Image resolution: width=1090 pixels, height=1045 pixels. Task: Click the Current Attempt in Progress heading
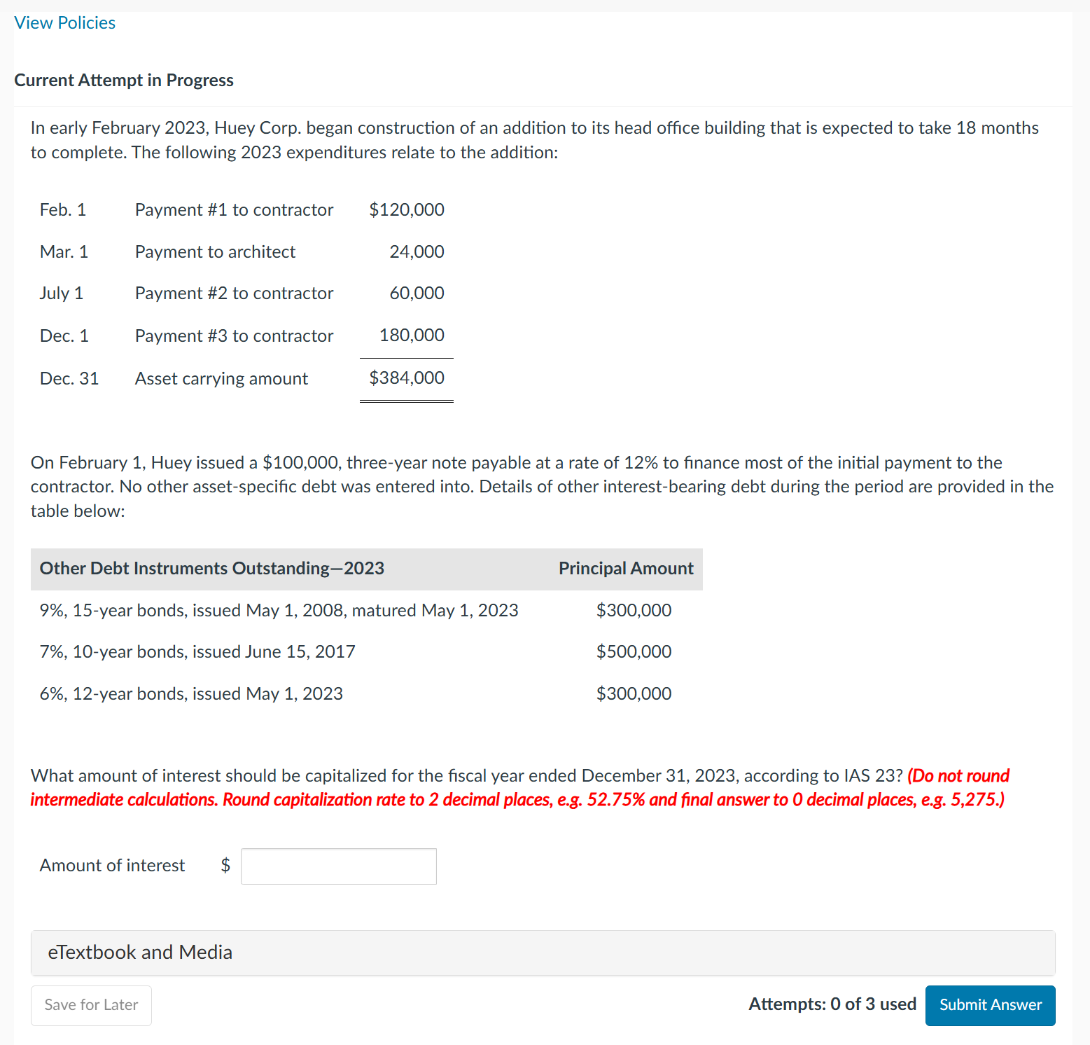tap(124, 80)
